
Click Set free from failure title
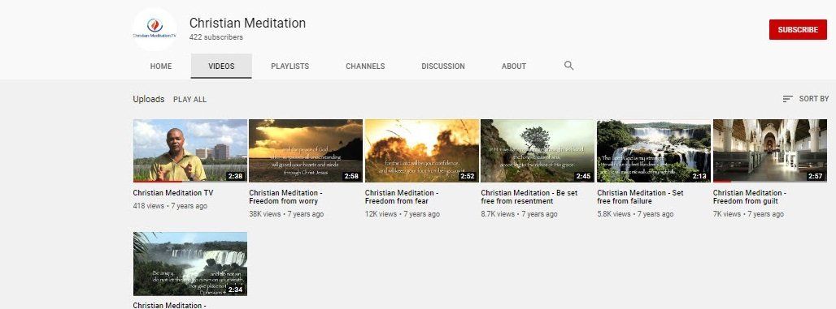[640, 197]
